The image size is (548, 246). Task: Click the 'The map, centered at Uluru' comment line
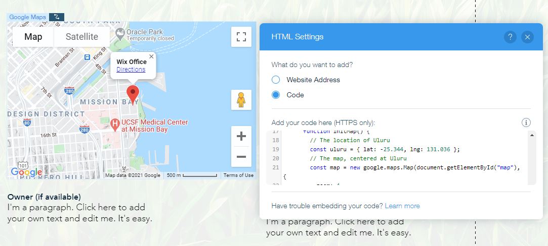click(358, 158)
